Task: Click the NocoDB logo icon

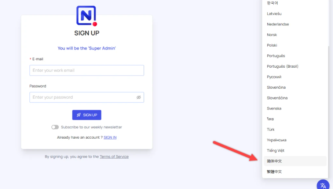Action: 86,16
